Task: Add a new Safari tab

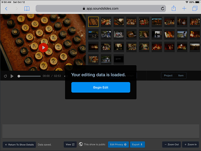Action: click(184, 8)
